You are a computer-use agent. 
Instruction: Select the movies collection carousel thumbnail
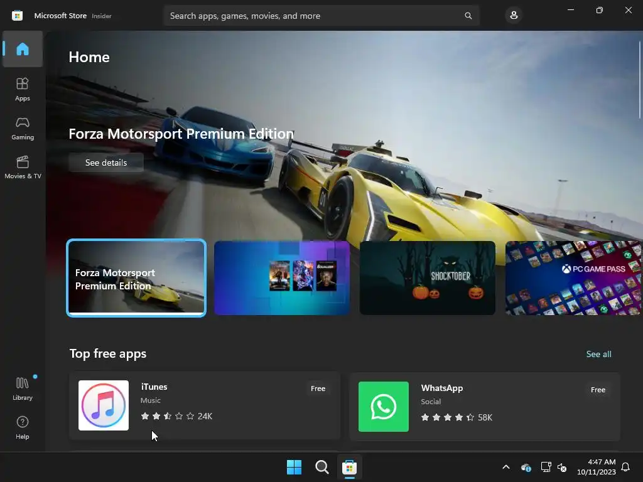coord(282,278)
